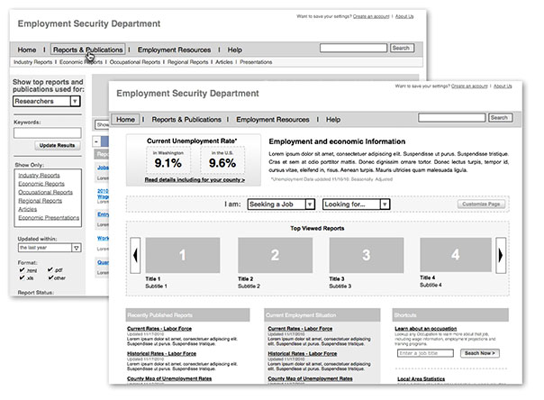Toggle the .html format checkbox
The width and height of the screenshot is (544, 400).
[22, 271]
